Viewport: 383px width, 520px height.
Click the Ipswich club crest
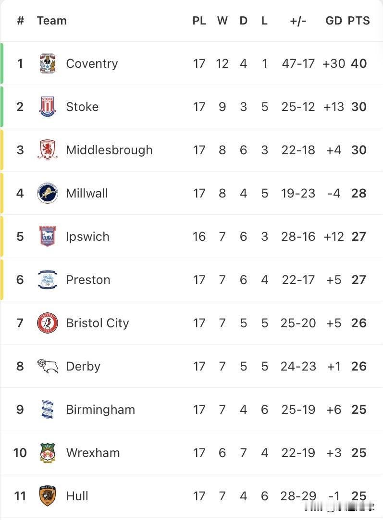coord(48,236)
